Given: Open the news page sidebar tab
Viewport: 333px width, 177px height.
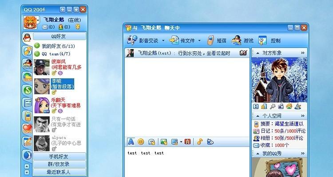Looking at the screenshot, I should point(28,103).
